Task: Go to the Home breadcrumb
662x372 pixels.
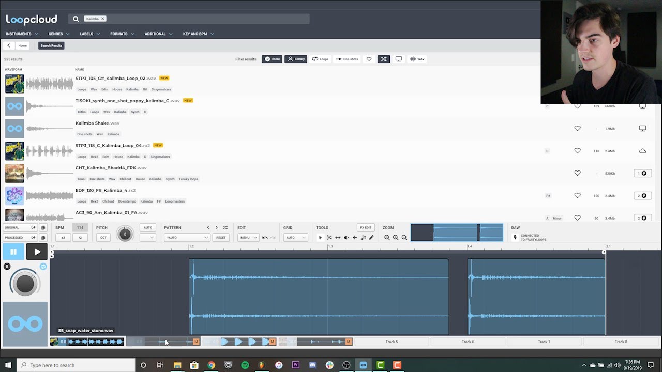Action: (23, 45)
